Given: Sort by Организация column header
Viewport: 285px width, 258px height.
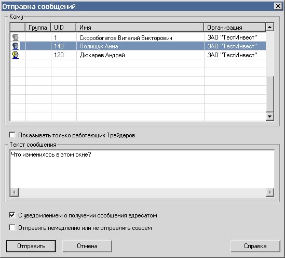Looking at the screenshot, I should pos(235,28).
